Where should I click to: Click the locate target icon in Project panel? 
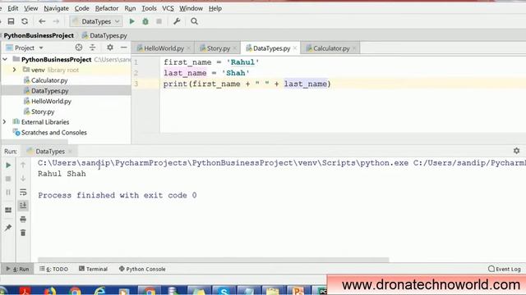tap(79, 48)
